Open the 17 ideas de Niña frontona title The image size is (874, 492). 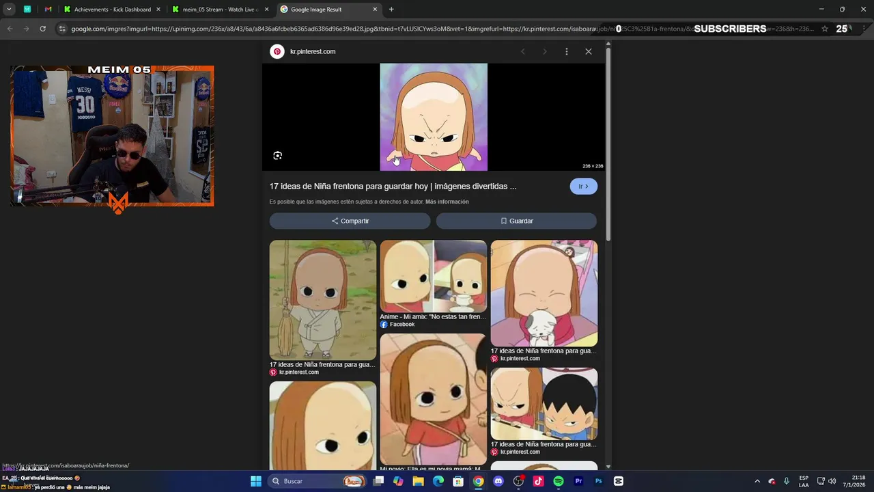393,186
